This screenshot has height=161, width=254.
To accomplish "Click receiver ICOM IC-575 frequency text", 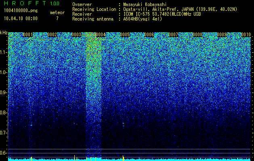I will tap(162, 14).
